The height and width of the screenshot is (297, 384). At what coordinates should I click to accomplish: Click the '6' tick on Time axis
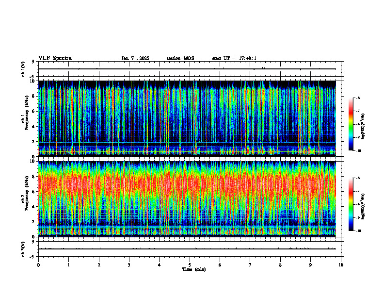(x=220, y=265)
